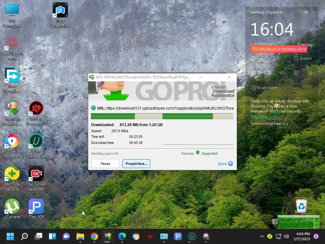Open AVG Secure Browser taskbar icon
This screenshot has height=244, width=325.
(136, 236)
